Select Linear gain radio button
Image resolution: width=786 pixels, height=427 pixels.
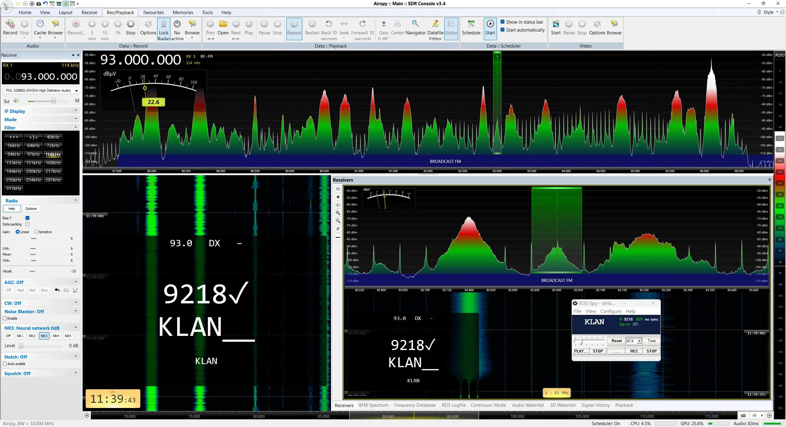click(x=18, y=232)
